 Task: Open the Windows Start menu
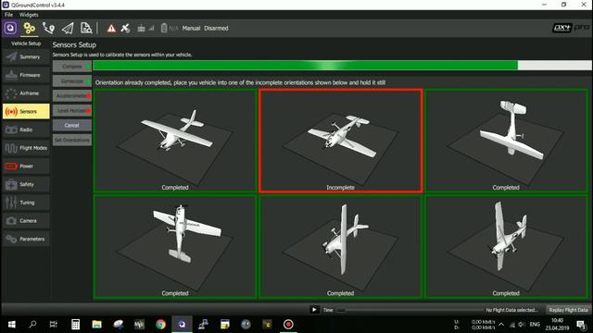coord(12,325)
